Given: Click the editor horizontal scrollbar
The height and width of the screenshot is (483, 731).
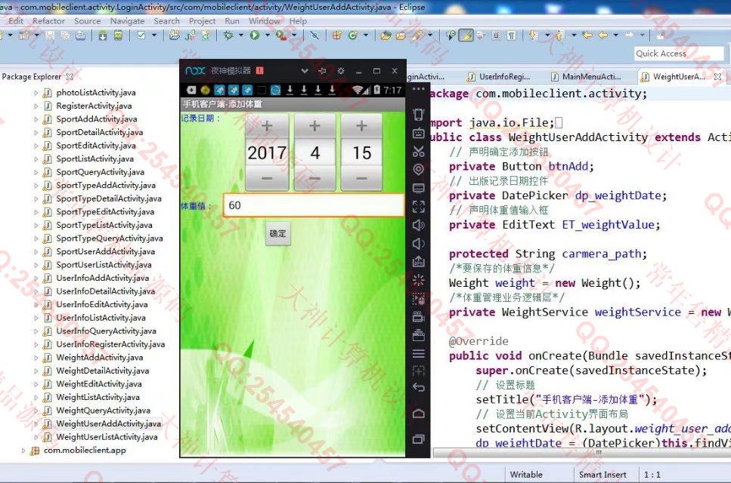Looking at the screenshot, I should pos(582,452).
